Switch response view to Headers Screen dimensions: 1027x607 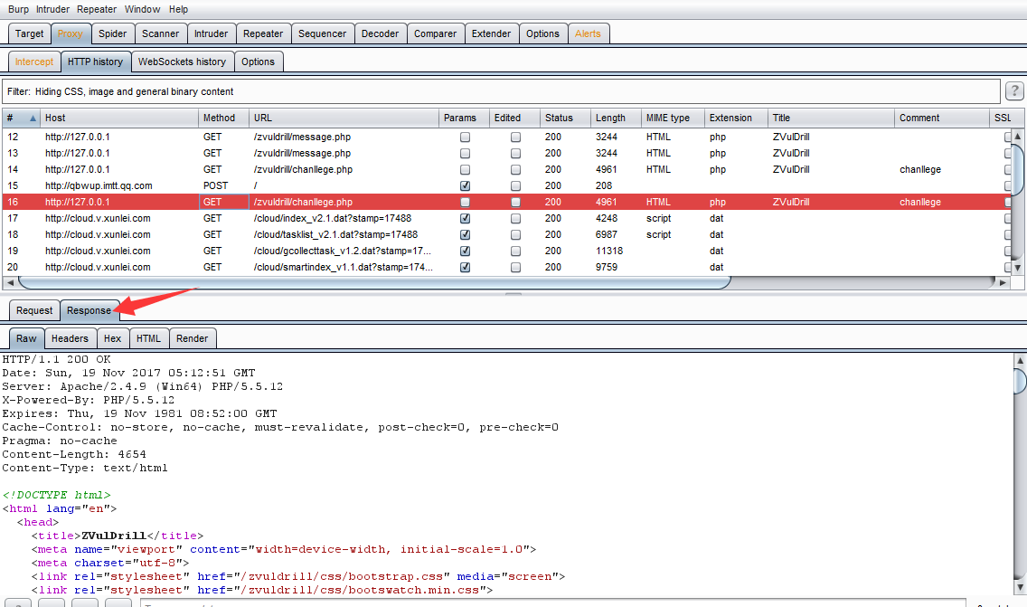pos(71,338)
